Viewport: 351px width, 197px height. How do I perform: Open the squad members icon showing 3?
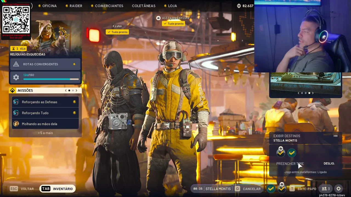[x=326, y=189]
